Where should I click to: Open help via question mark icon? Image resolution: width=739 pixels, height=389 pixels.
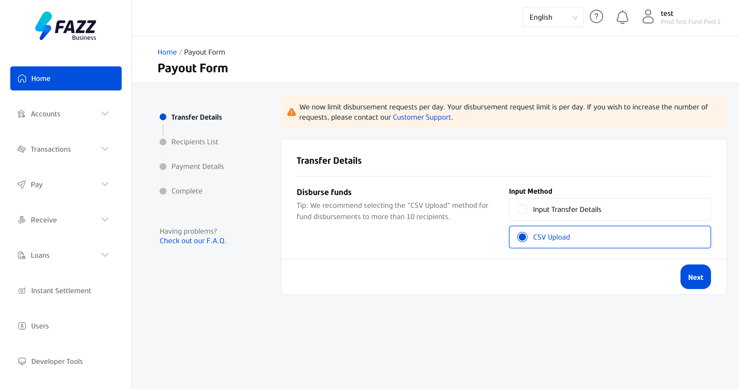pos(596,17)
